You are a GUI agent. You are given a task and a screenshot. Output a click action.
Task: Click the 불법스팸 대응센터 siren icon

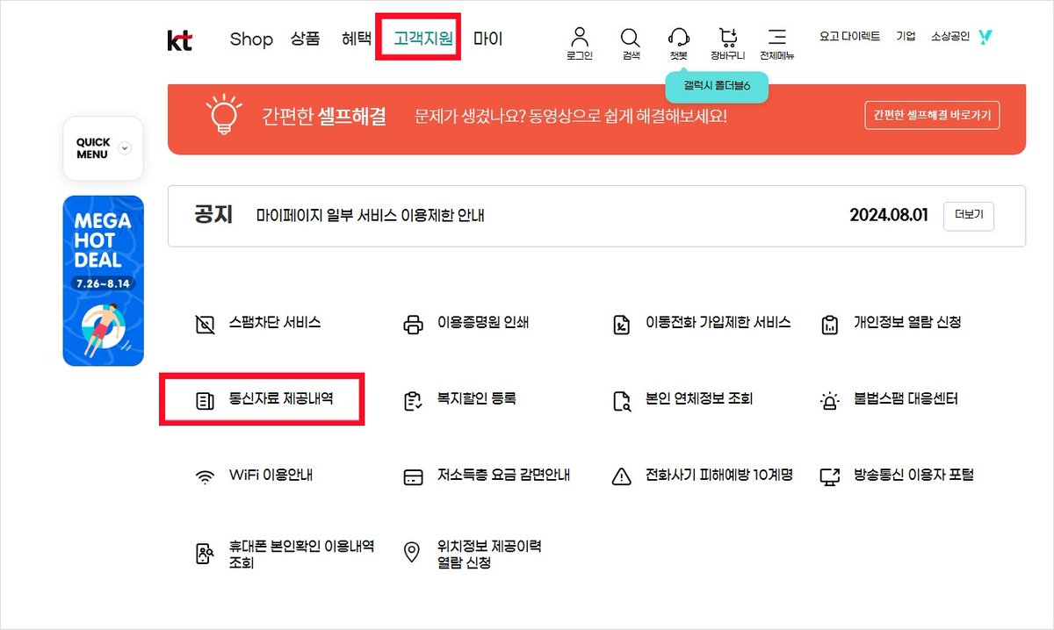click(x=829, y=401)
